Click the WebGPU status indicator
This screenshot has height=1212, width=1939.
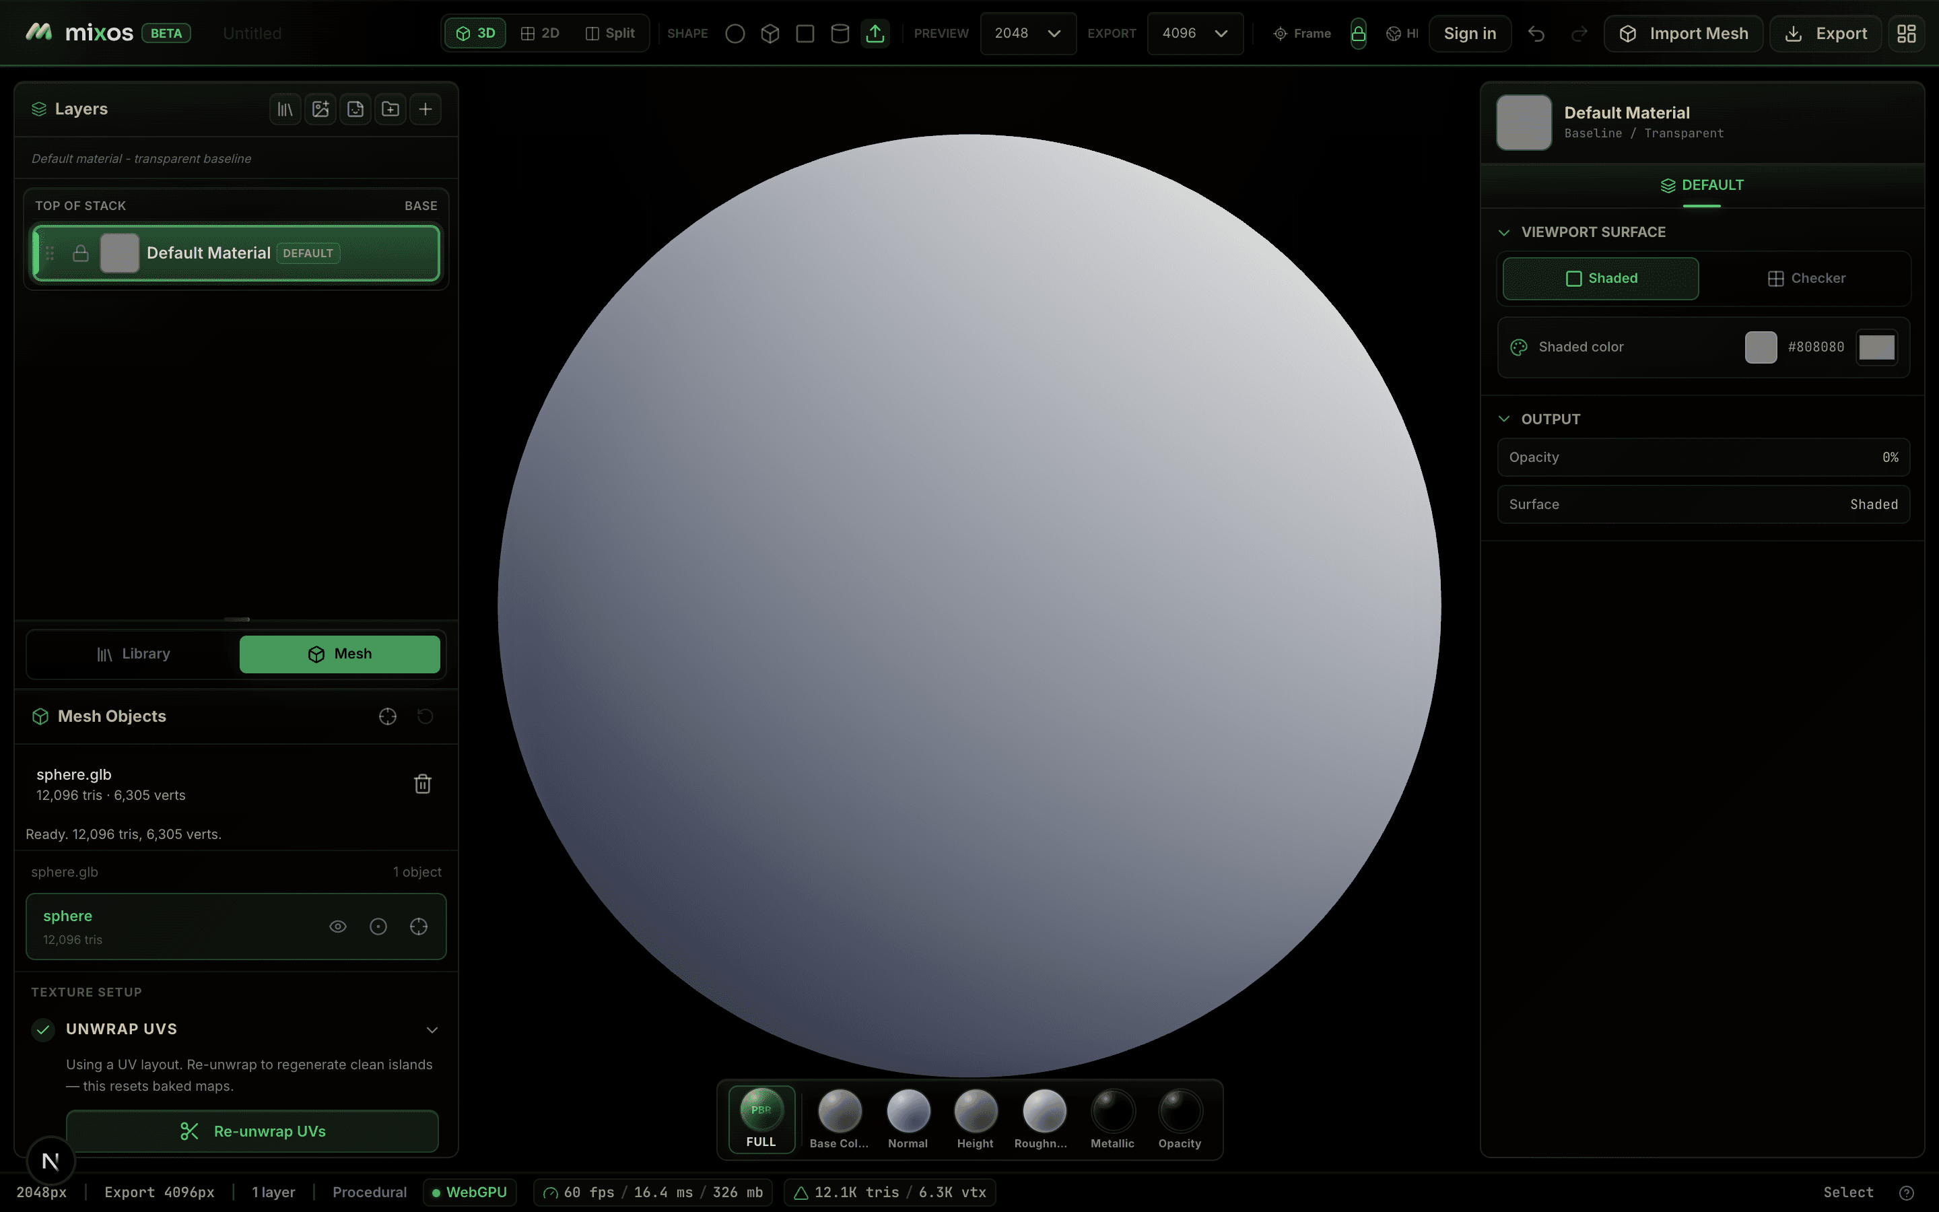[x=469, y=1192]
